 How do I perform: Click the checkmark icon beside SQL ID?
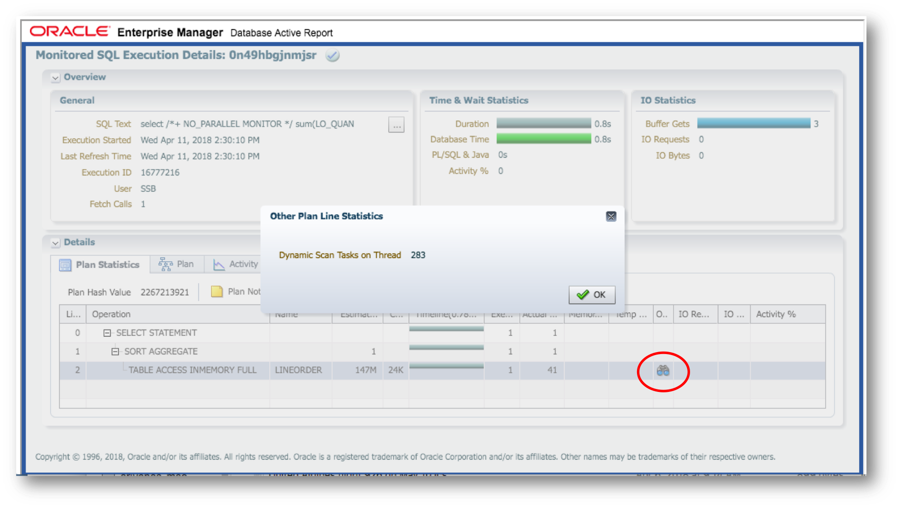point(333,56)
